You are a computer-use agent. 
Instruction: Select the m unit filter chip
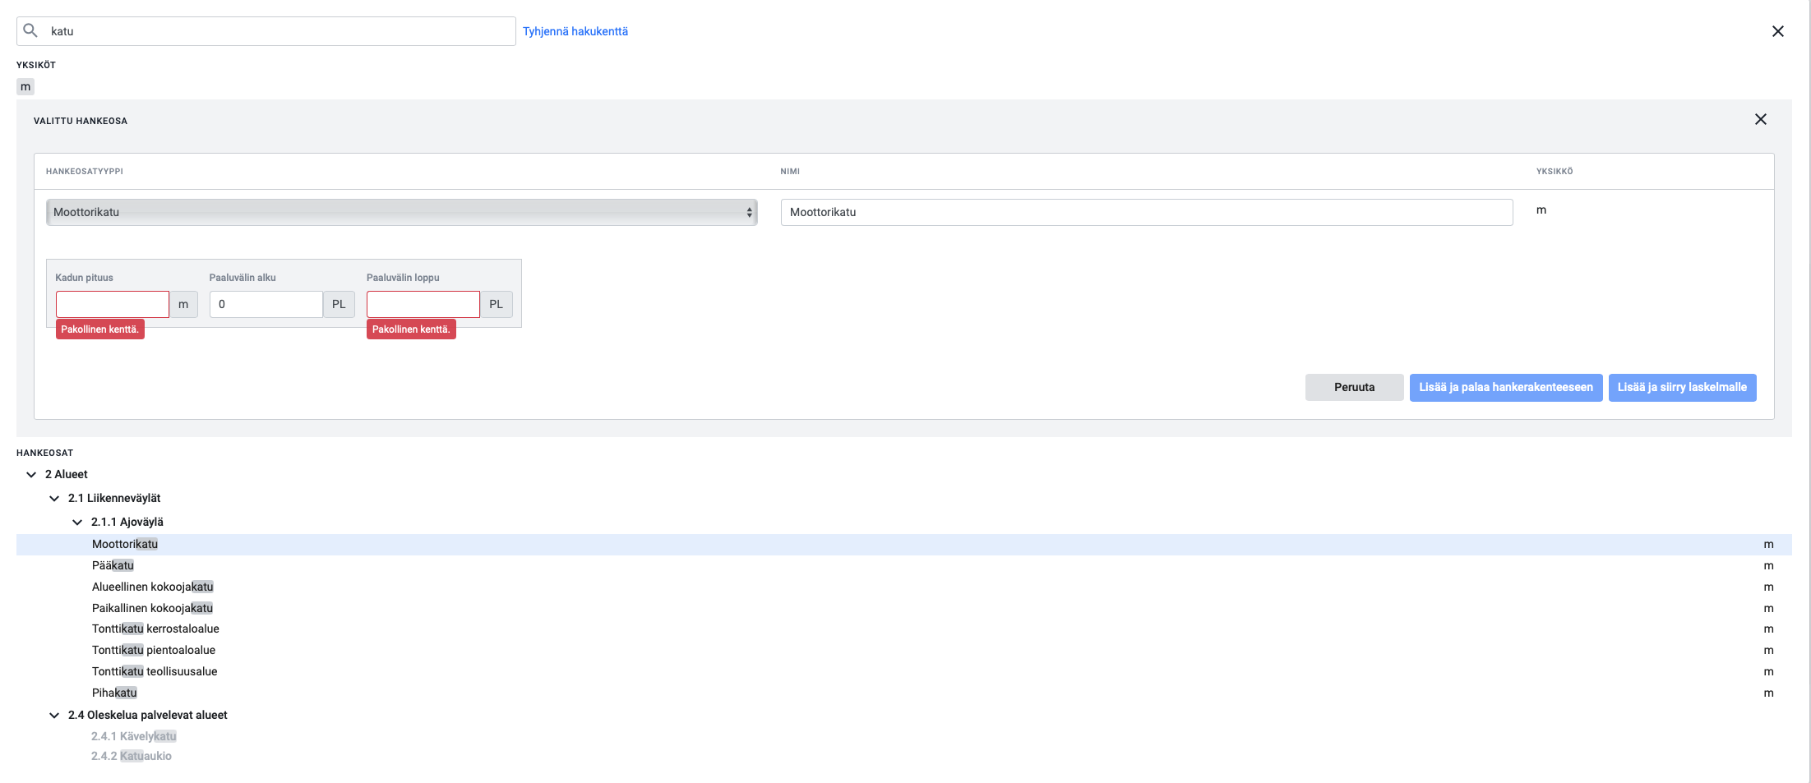[25, 86]
